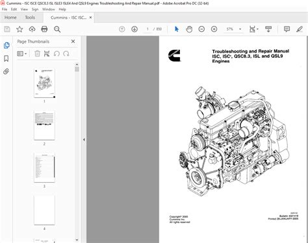Switch to the Home tab
The width and height of the screenshot is (308, 243).
[x=10, y=17]
